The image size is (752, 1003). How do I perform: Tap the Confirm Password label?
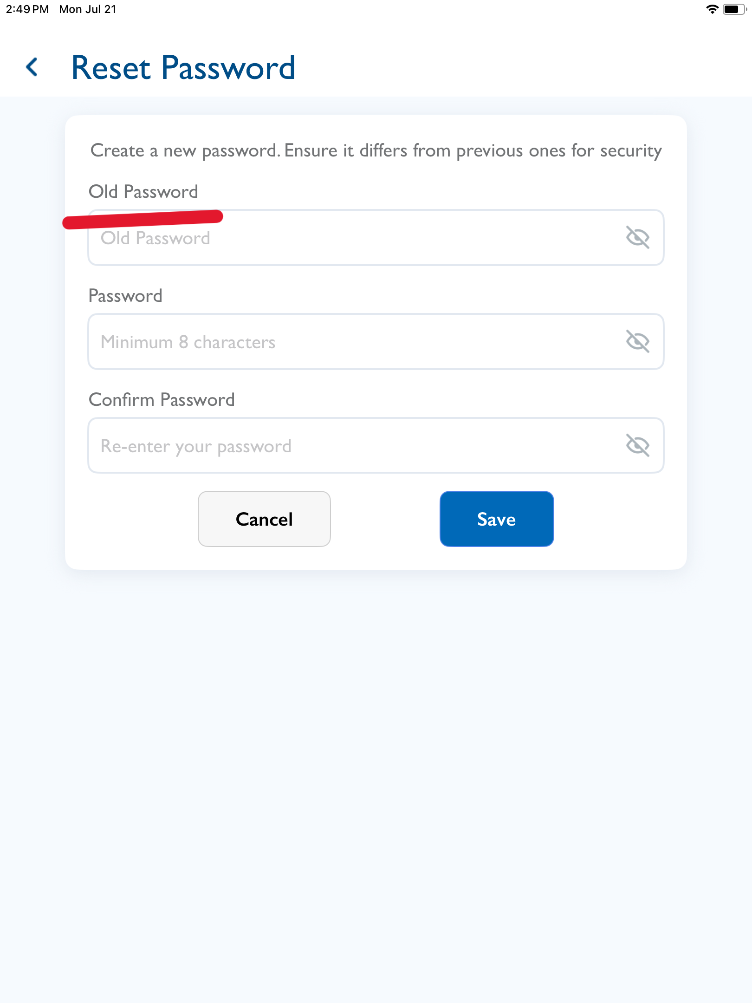click(x=162, y=399)
